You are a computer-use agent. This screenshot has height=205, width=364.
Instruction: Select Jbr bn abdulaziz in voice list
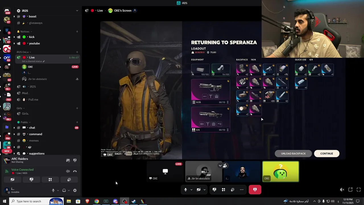click(x=50, y=79)
